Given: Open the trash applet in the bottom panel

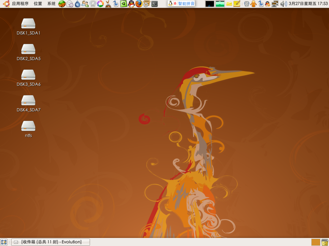Looking at the screenshot, I should [325, 242].
